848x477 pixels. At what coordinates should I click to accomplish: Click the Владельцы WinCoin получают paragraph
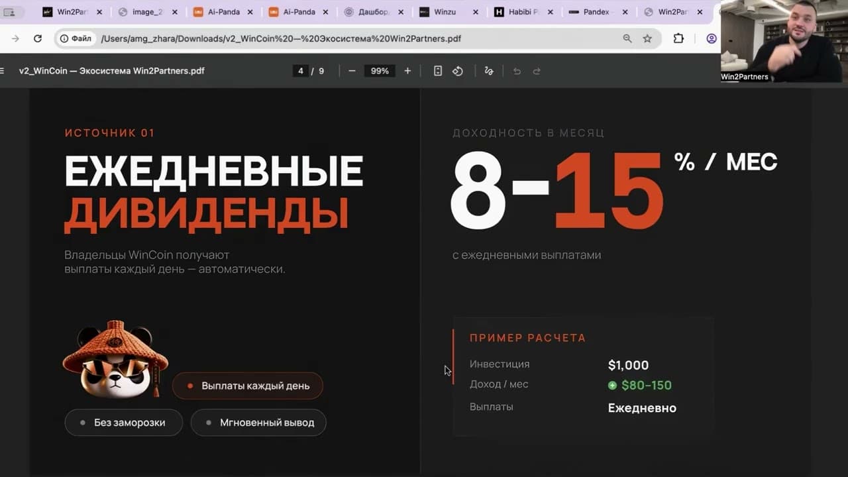pos(175,262)
